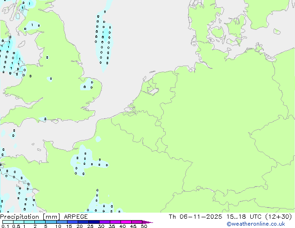Click the legend label 30
This screenshot has height=228, width=295.
(101, 226)
